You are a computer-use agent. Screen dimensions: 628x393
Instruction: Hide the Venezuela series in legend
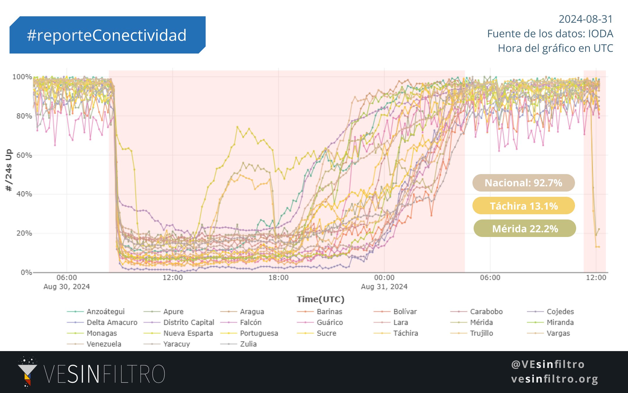[x=104, y=344]
